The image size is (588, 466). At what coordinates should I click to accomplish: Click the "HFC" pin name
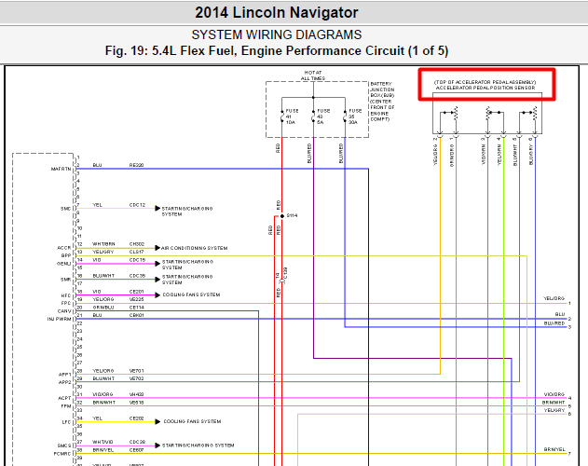pyautogui.click(x=66, y=295)
